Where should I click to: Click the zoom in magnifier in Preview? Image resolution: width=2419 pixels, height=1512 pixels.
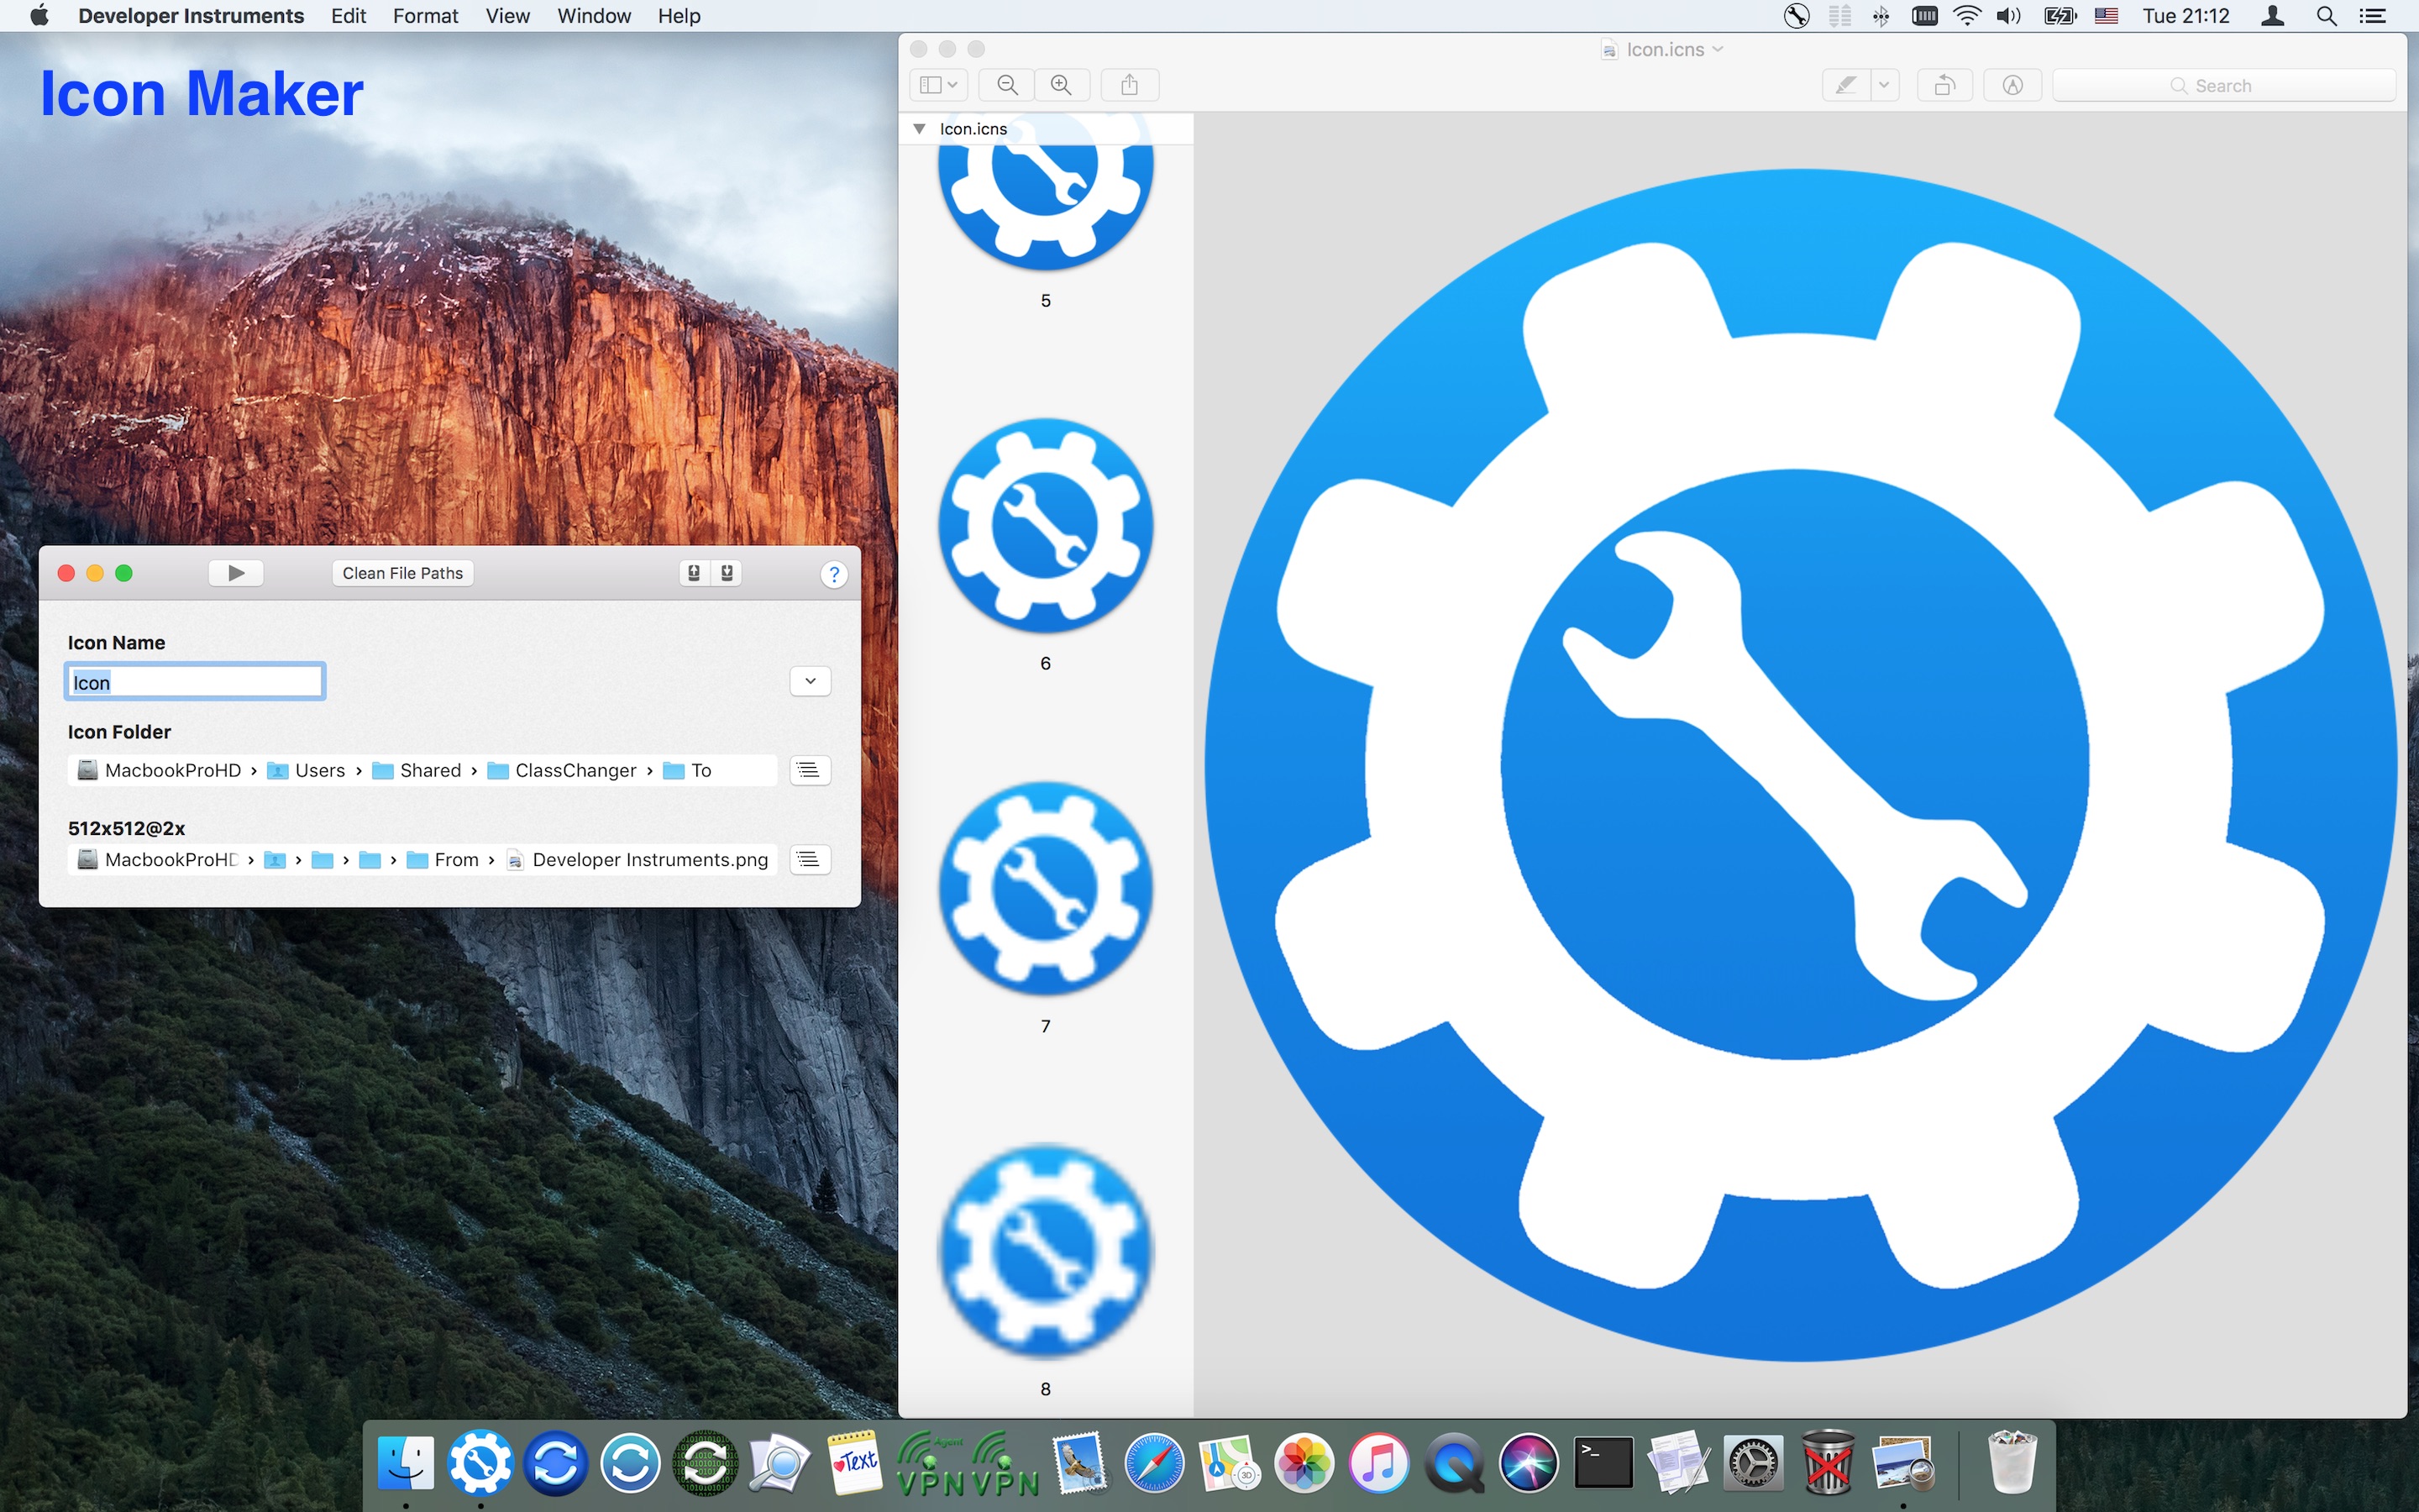coord(1062,85)
